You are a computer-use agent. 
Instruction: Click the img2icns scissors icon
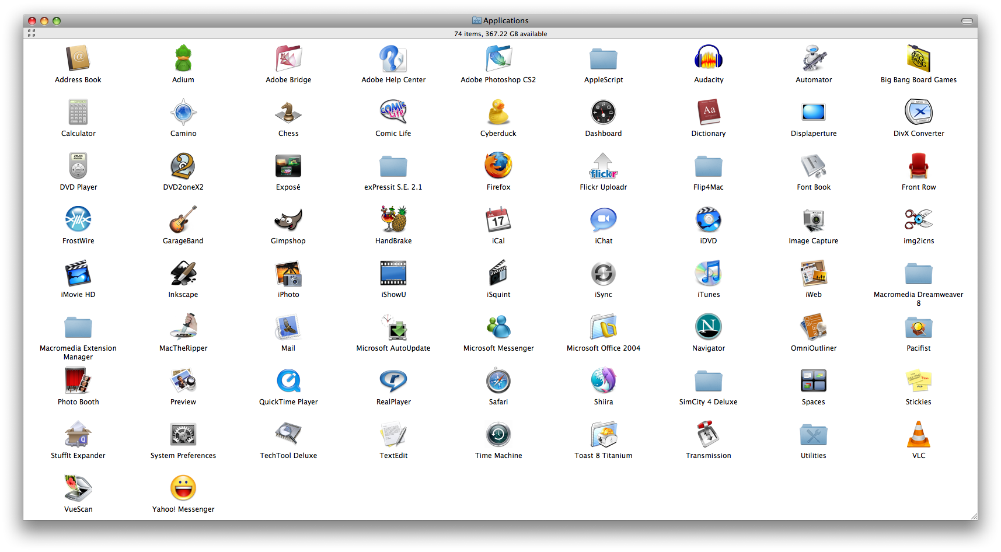pos(919,219)
